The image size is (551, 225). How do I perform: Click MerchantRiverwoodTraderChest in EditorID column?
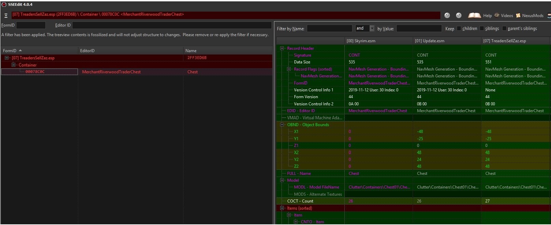click(111, 72)
